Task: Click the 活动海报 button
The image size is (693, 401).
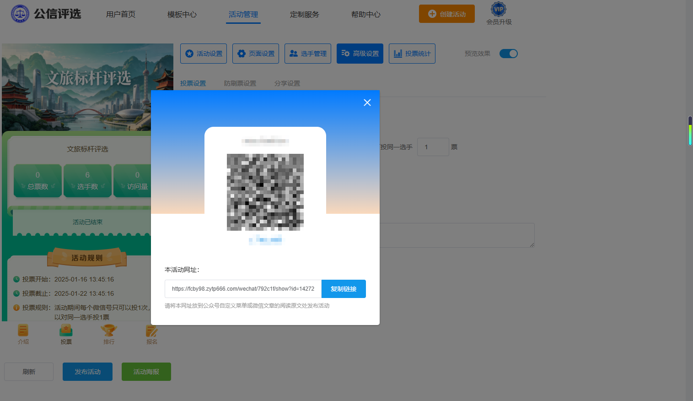Action: coord(146,372)
